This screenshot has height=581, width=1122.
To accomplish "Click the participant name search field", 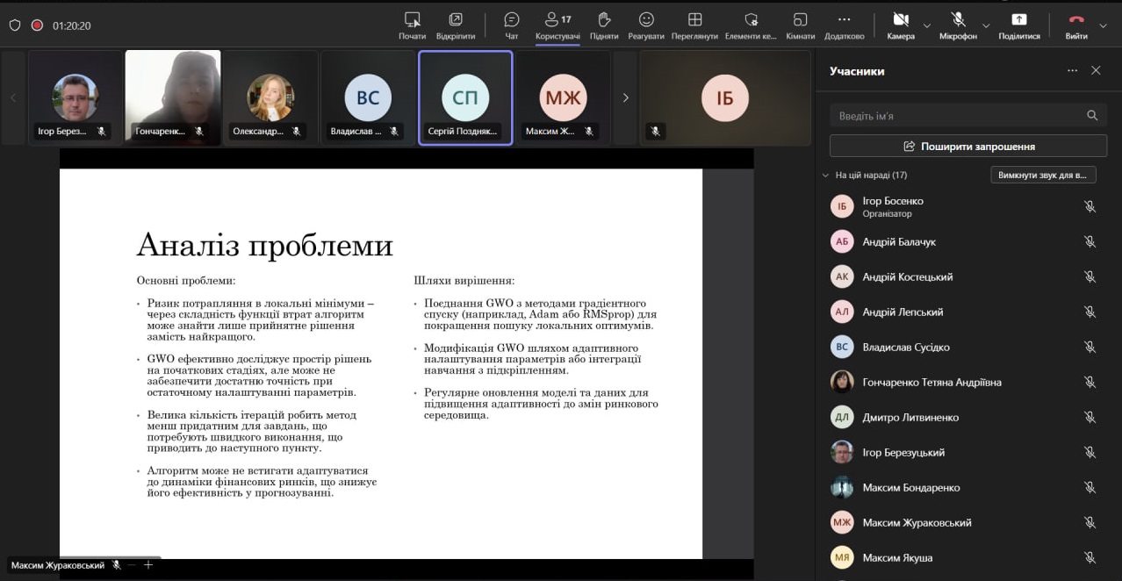I will [x=957, y=116].
